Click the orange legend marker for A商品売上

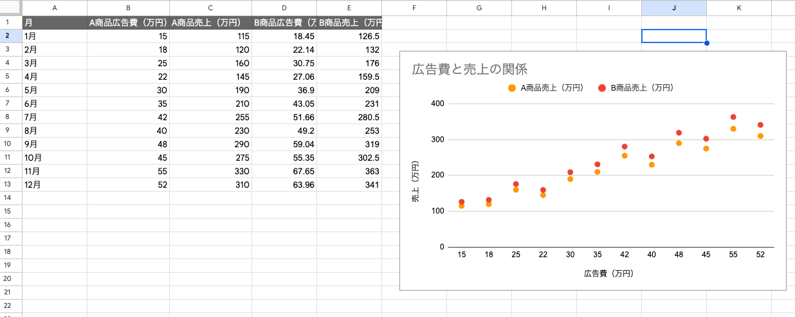tap(511, 88)
